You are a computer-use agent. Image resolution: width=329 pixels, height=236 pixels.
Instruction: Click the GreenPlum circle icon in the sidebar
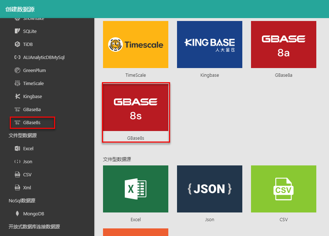(x=17, y=70)
